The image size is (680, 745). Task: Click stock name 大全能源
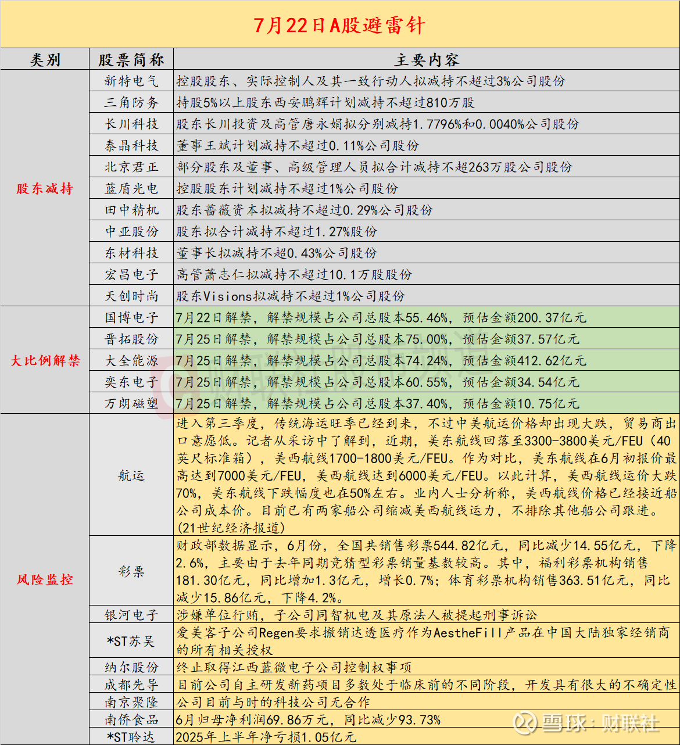point(131,360)
